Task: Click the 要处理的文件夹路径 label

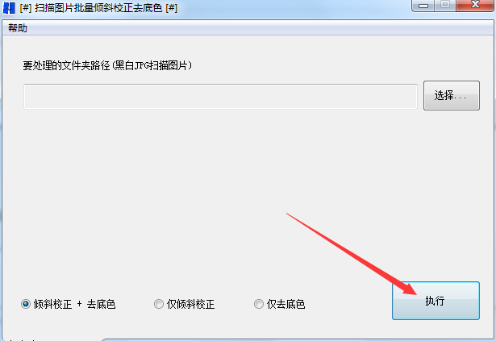Action: (66, 65)
